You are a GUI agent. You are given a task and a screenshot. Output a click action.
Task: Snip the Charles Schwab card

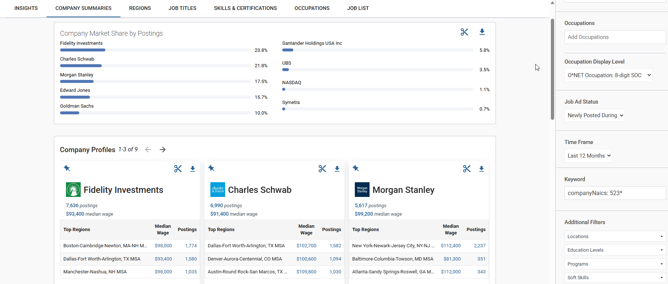pos(322,169)
